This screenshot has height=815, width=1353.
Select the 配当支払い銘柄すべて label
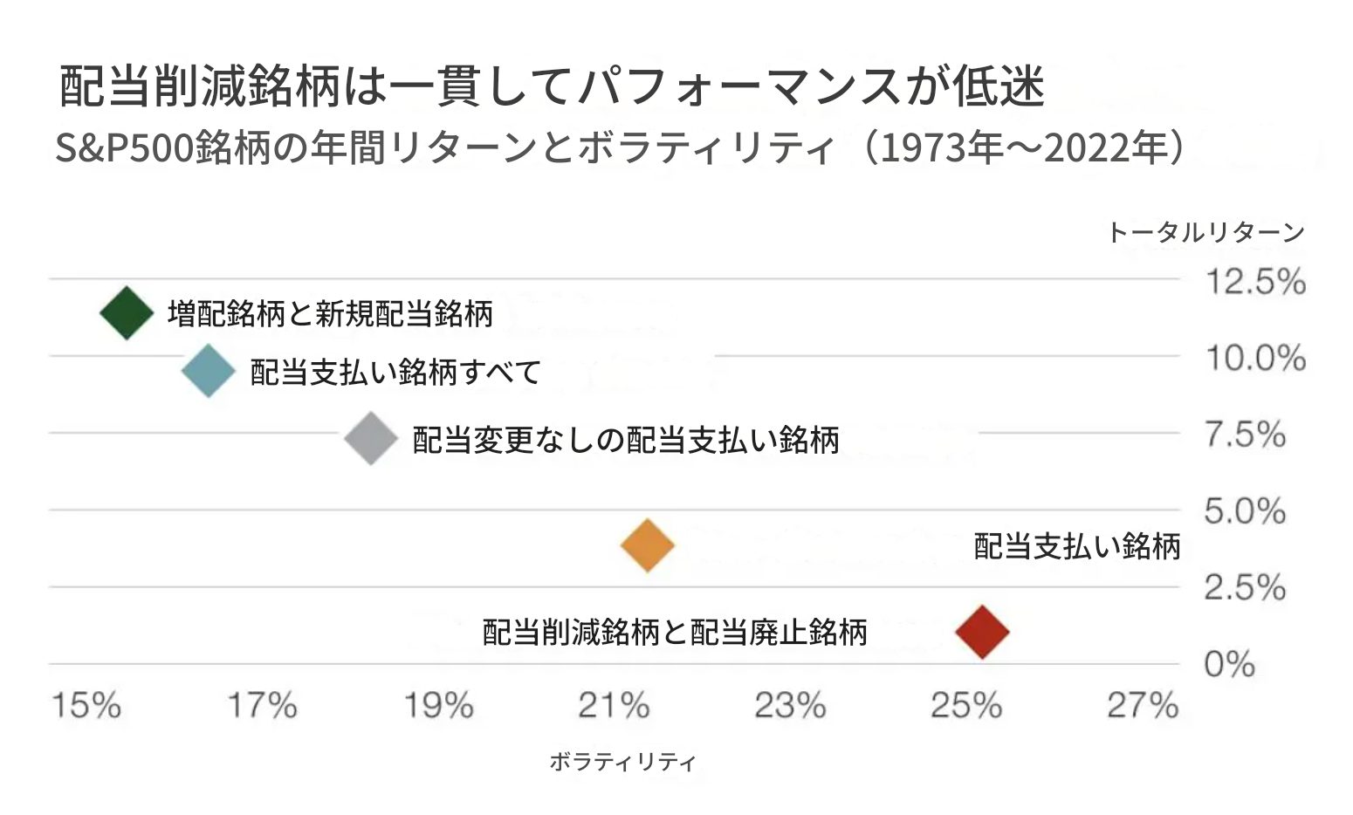click(x=395, y=373)
